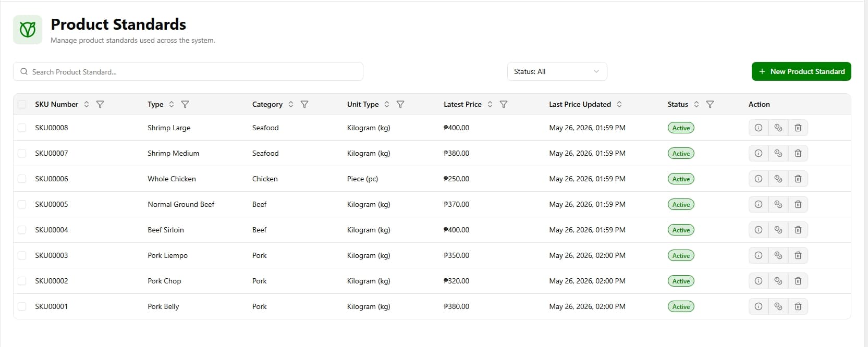Open filter for the Latest Price column

(504, 104)
